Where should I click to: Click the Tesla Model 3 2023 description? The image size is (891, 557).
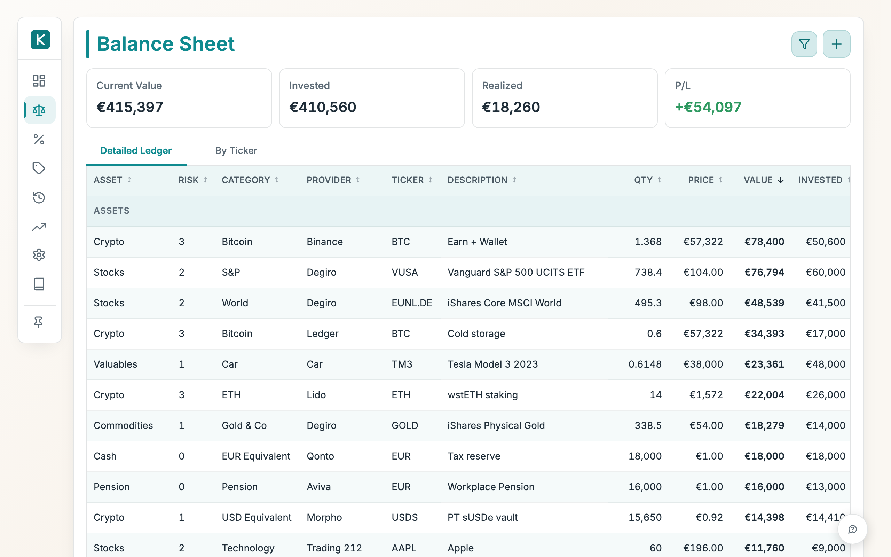pyautogui.click(x=492, y=364)
